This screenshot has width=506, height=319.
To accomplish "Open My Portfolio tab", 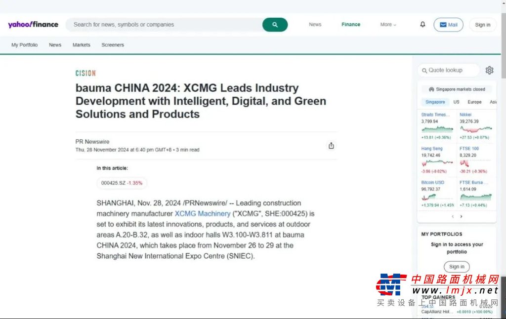I will pos(25,45).
